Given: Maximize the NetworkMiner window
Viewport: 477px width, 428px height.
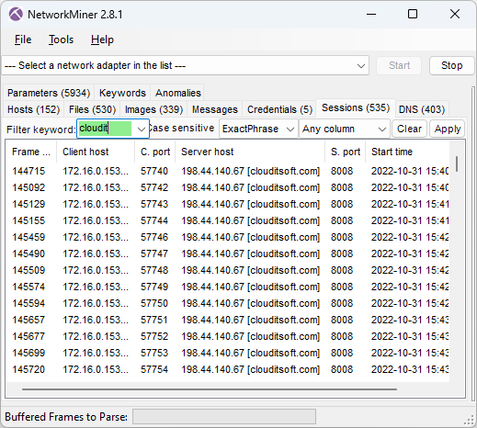Looking at the screenshot, I should tap(413, 14).
